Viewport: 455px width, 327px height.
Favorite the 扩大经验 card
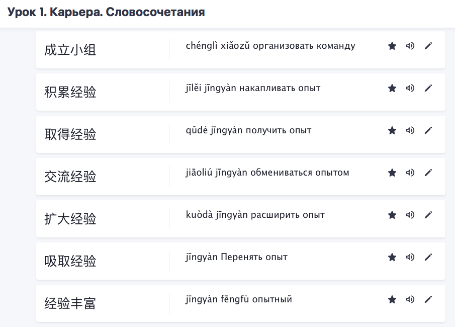click(392, 215)
